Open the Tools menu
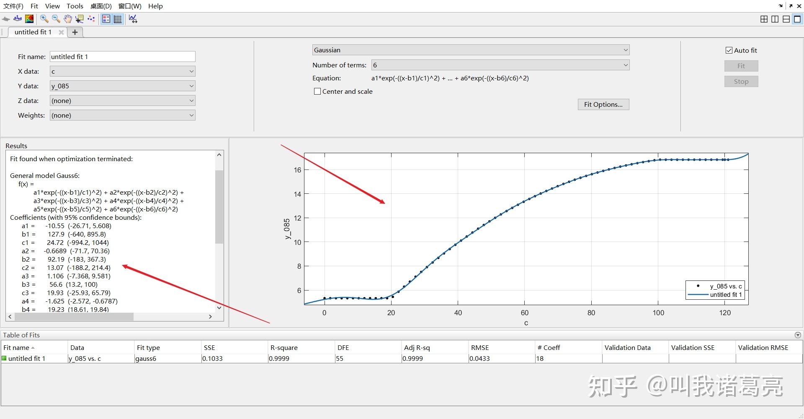The height and width of the screenshot is (419, 804). coord(75,6)
